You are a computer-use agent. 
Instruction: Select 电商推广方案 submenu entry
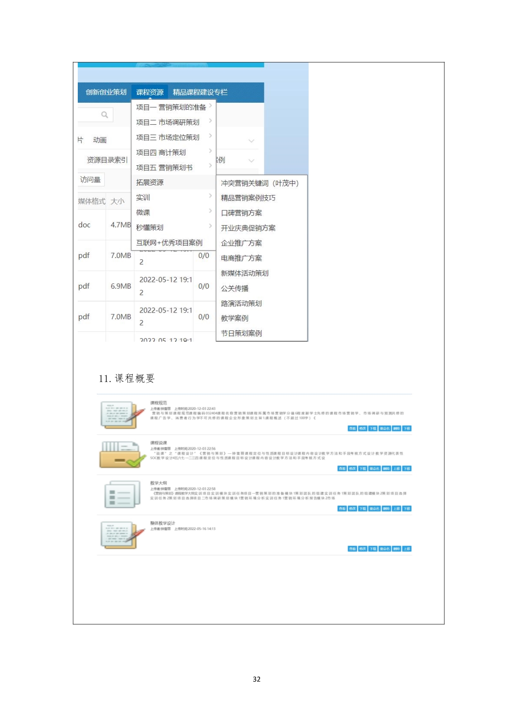(242, 258)
